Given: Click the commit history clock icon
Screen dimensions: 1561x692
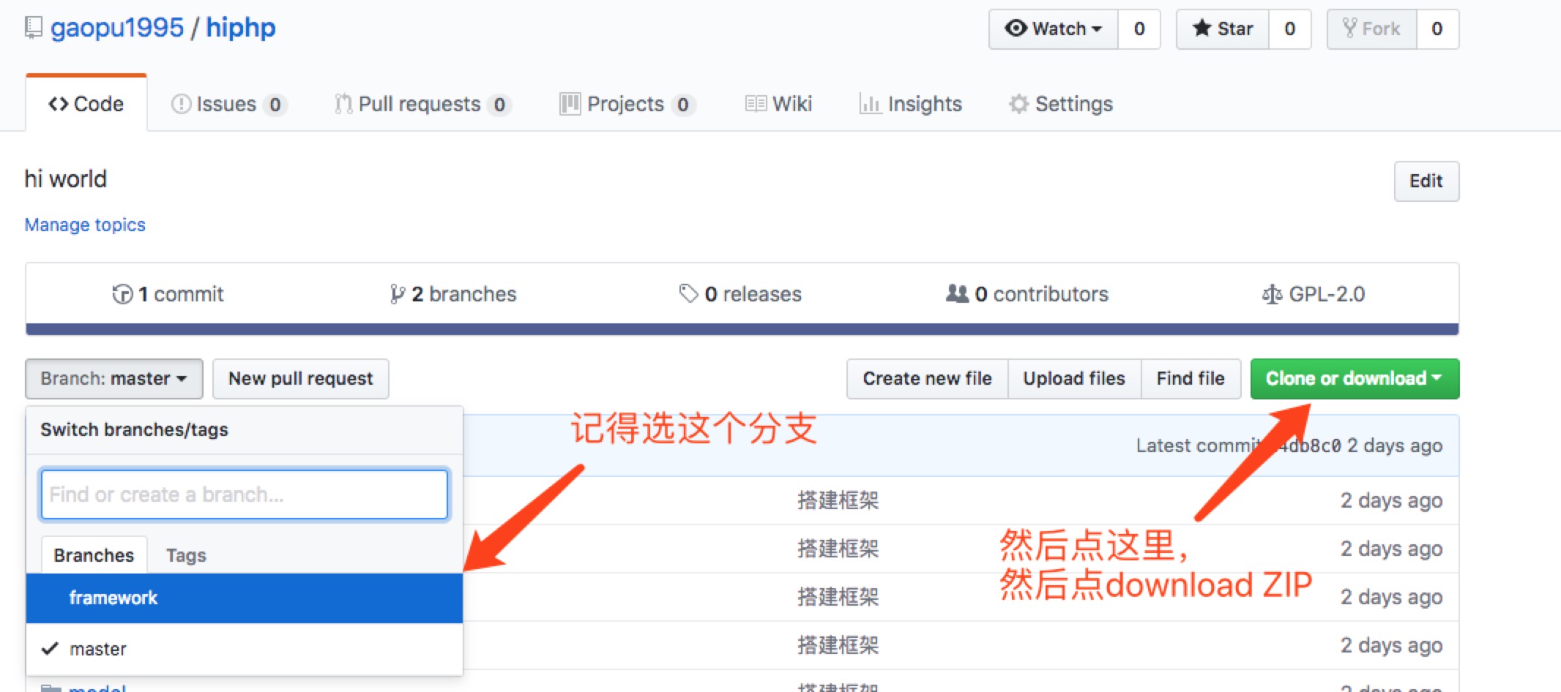Looking at the screenshot, I should coord(122,294).
